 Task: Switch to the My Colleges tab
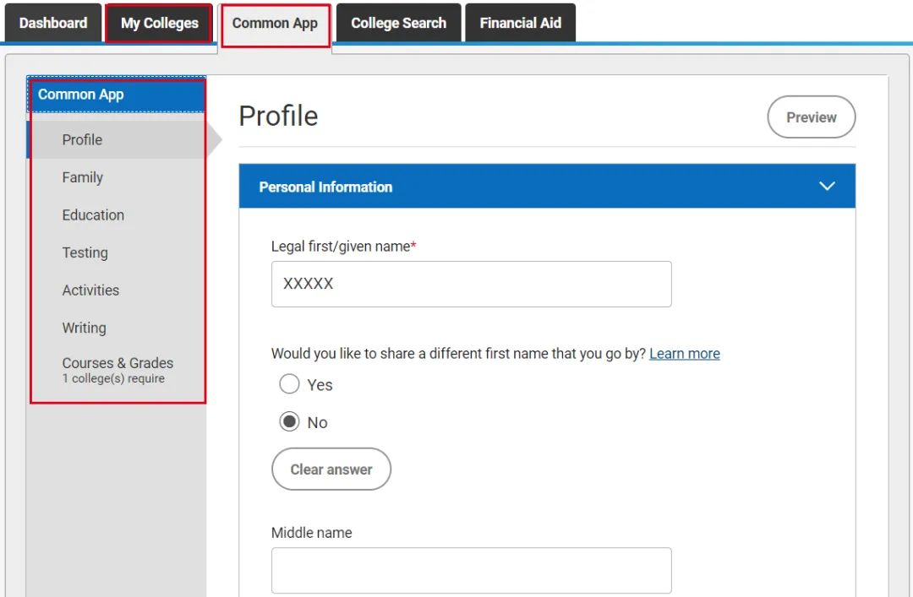[x=159, y=23]
